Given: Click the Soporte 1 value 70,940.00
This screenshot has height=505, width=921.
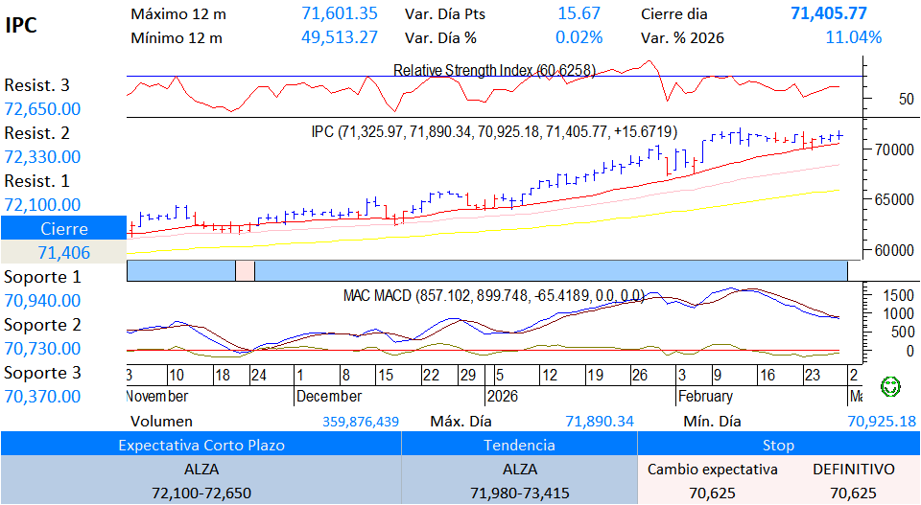Looking at the screenshot, I should (42, 301).
